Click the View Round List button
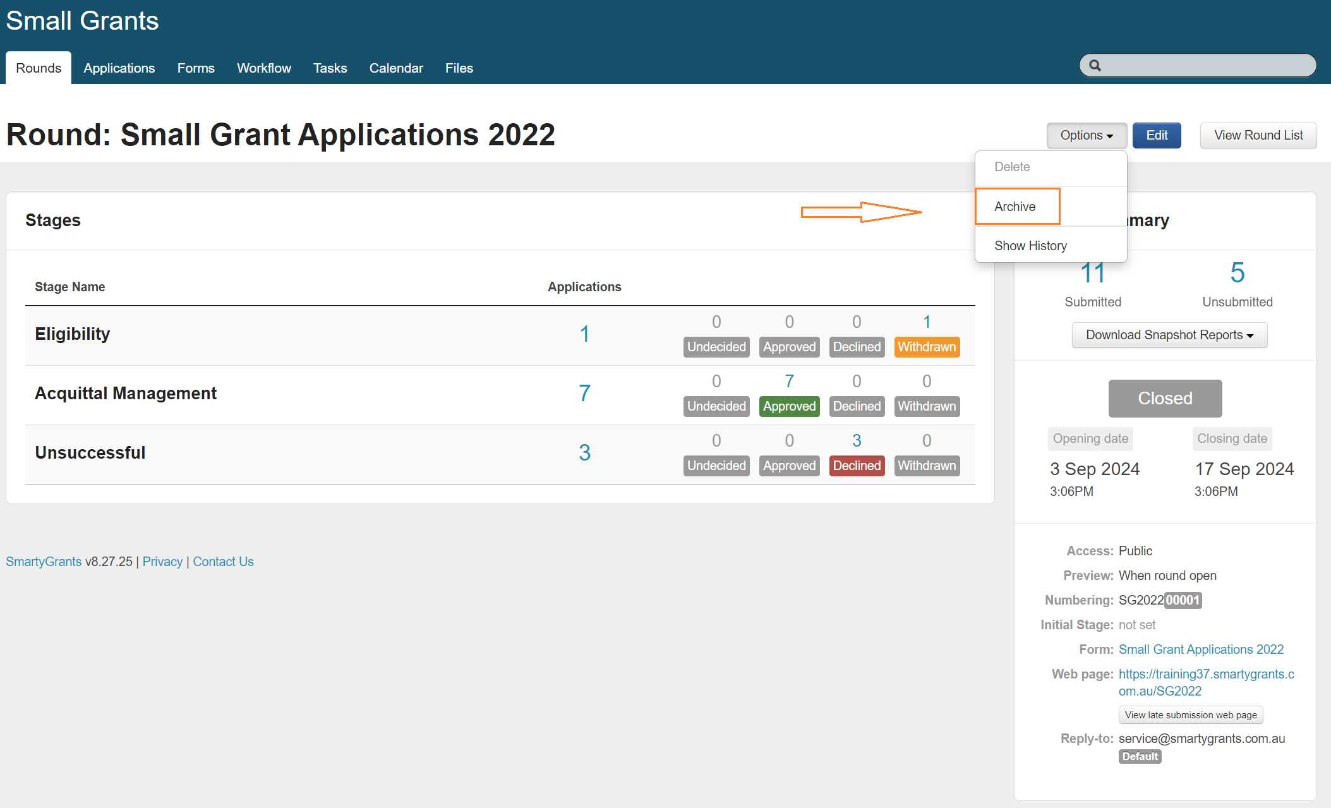The image size is (1331, 808). coord(1258,135)
